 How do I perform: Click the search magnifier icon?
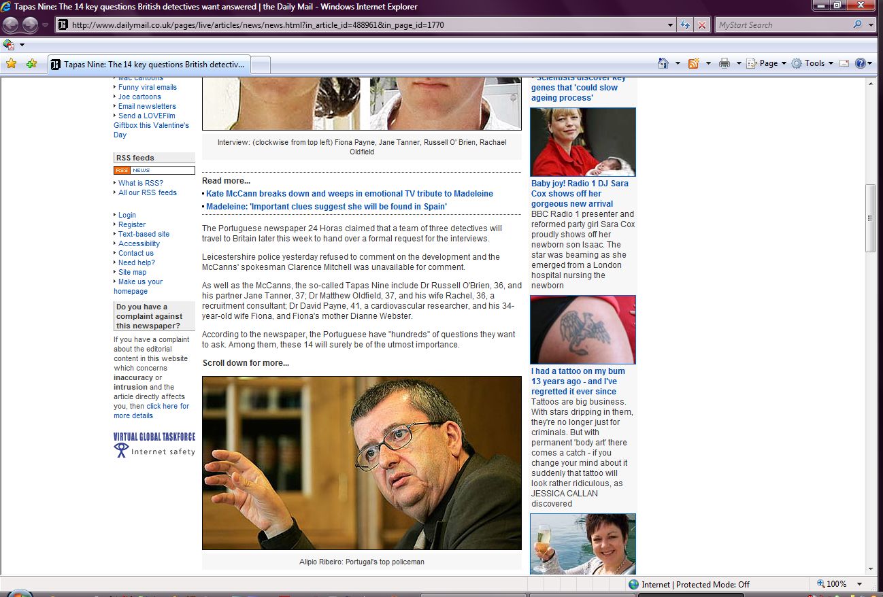tap(857, 25)
